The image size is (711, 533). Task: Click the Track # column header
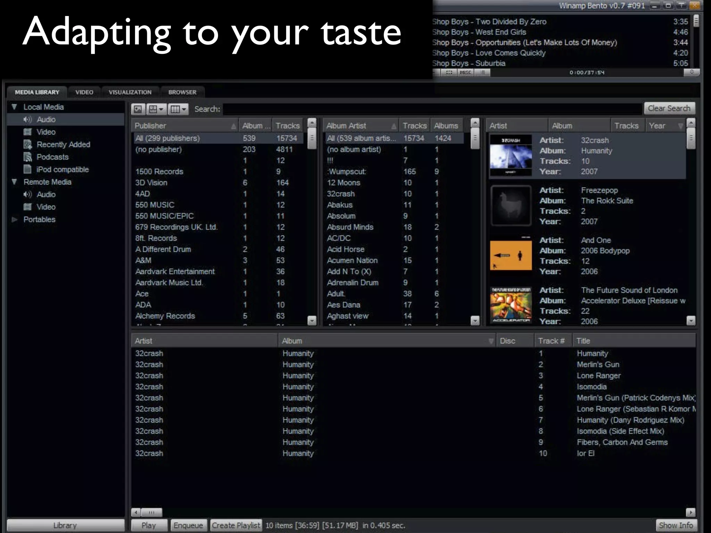point(553,341)
